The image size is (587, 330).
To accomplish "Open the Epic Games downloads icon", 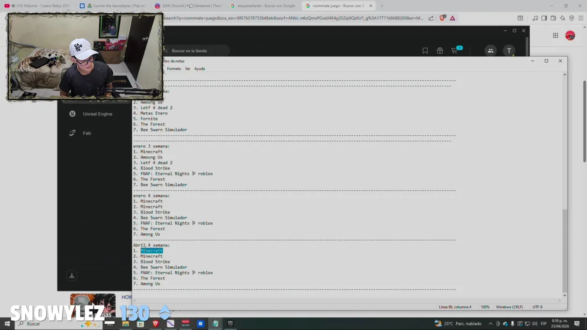I will 72,275.
